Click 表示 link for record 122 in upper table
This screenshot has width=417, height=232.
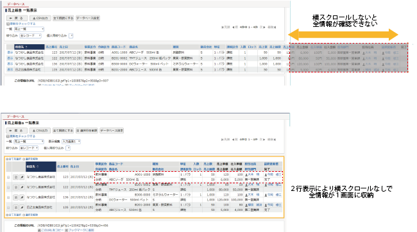pos(10,58)
